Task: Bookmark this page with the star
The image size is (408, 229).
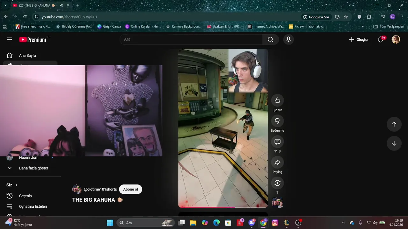Action: point(346,17)
